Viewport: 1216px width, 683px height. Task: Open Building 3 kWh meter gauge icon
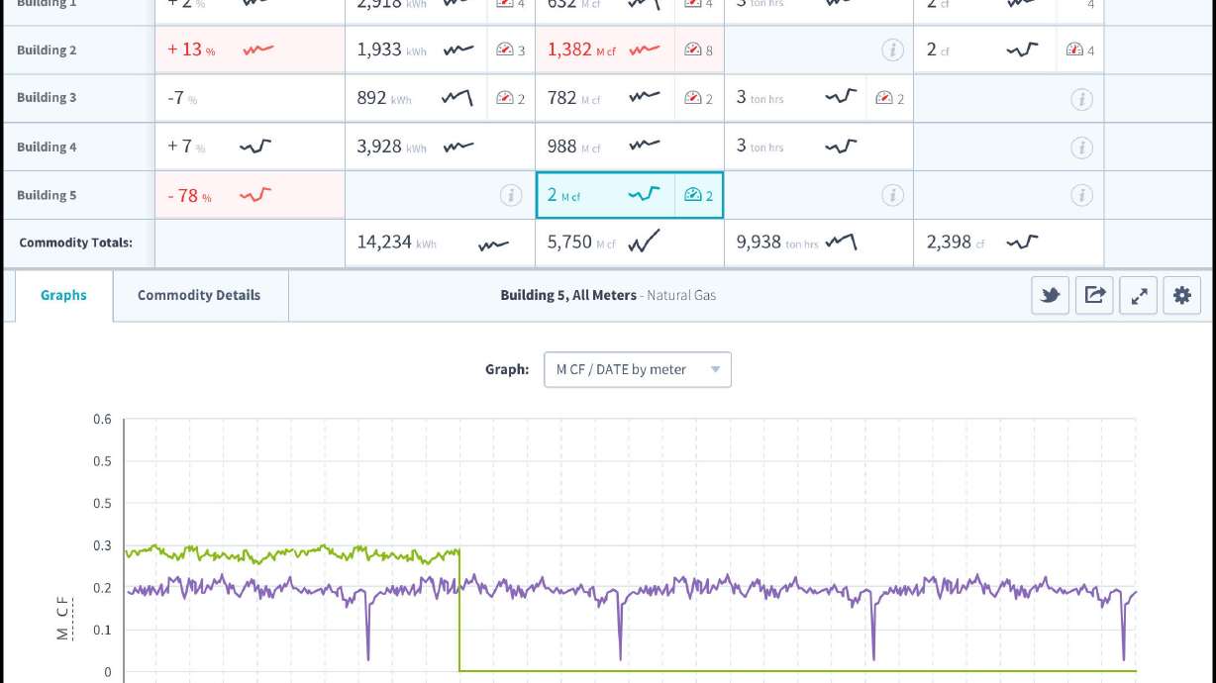pos(505,98)
